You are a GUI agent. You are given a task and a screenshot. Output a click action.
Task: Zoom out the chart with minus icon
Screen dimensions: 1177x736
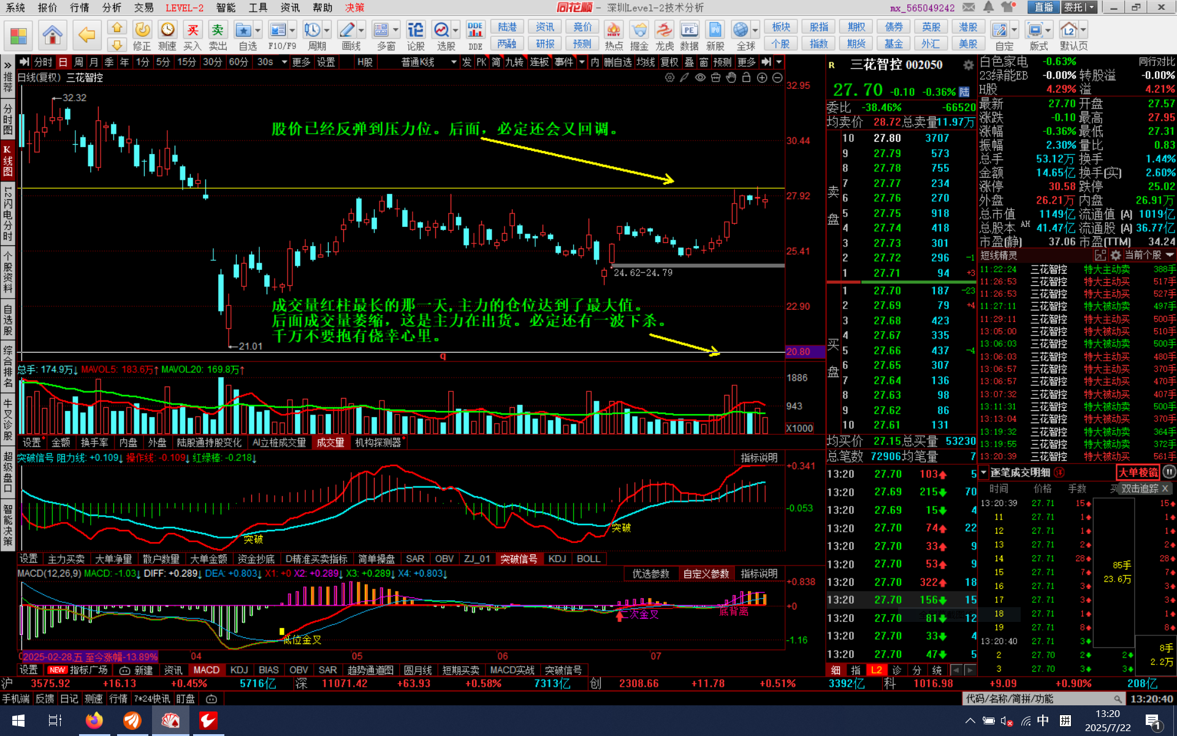coord(777,78)
